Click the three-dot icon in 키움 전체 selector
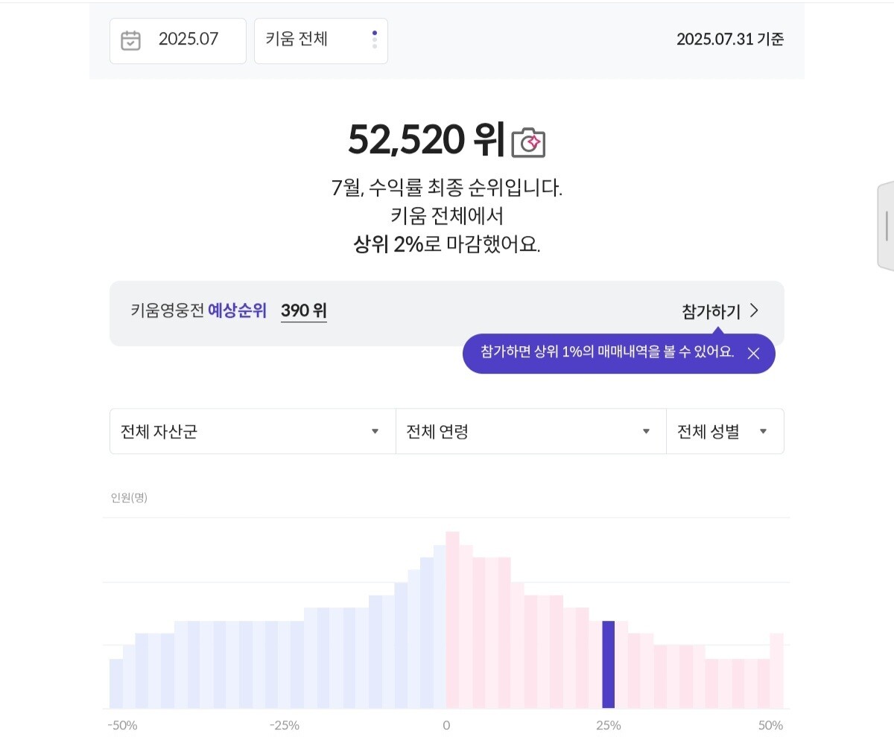The image size is (894, 737). click(x=374, y=40)
